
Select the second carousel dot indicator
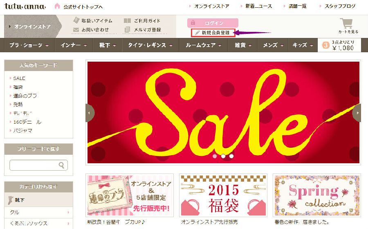pyautogui.click(x=223, y=156)
